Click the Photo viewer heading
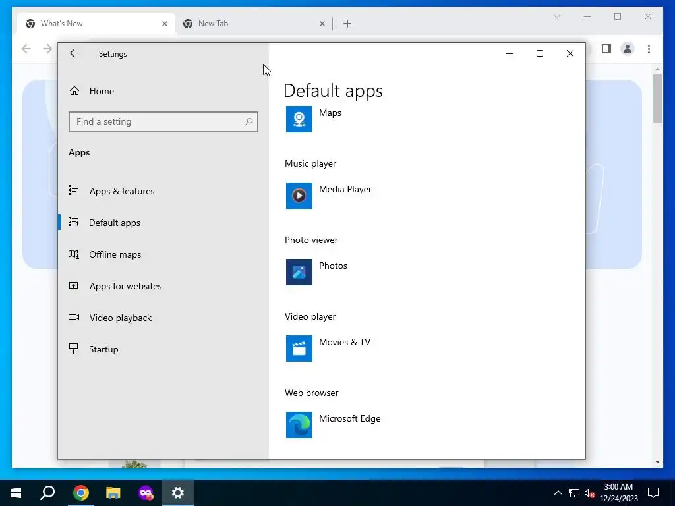 (x=311, y=240)
